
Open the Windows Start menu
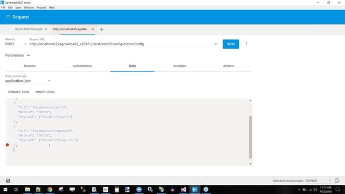click(5, 189)
